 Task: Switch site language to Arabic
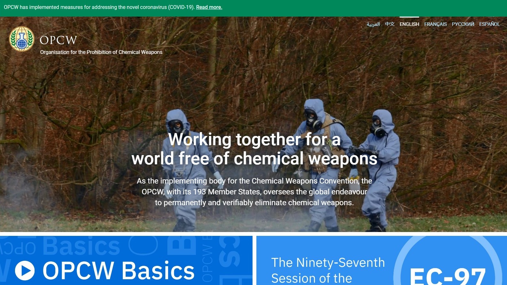[x=373, y=24]
